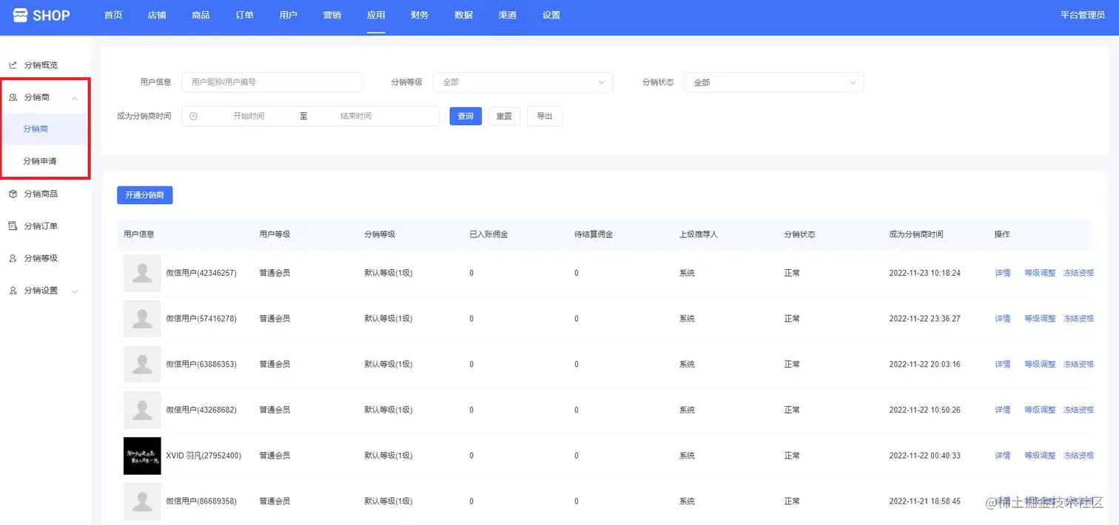This screenshot has height=525, width=1119.
Task: Click 等级调整 for user 57416278
Action: coord(1040,319)
